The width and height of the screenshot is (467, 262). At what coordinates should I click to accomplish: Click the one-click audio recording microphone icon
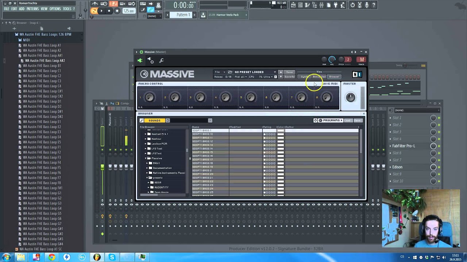coord(366,5)
